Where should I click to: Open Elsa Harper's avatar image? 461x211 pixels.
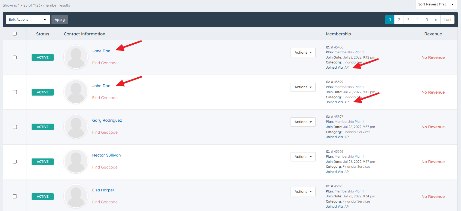click(x=76, y=196)
